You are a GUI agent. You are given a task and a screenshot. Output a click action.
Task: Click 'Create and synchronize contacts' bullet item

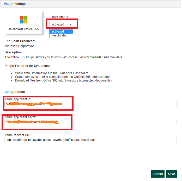coord(63,77)
